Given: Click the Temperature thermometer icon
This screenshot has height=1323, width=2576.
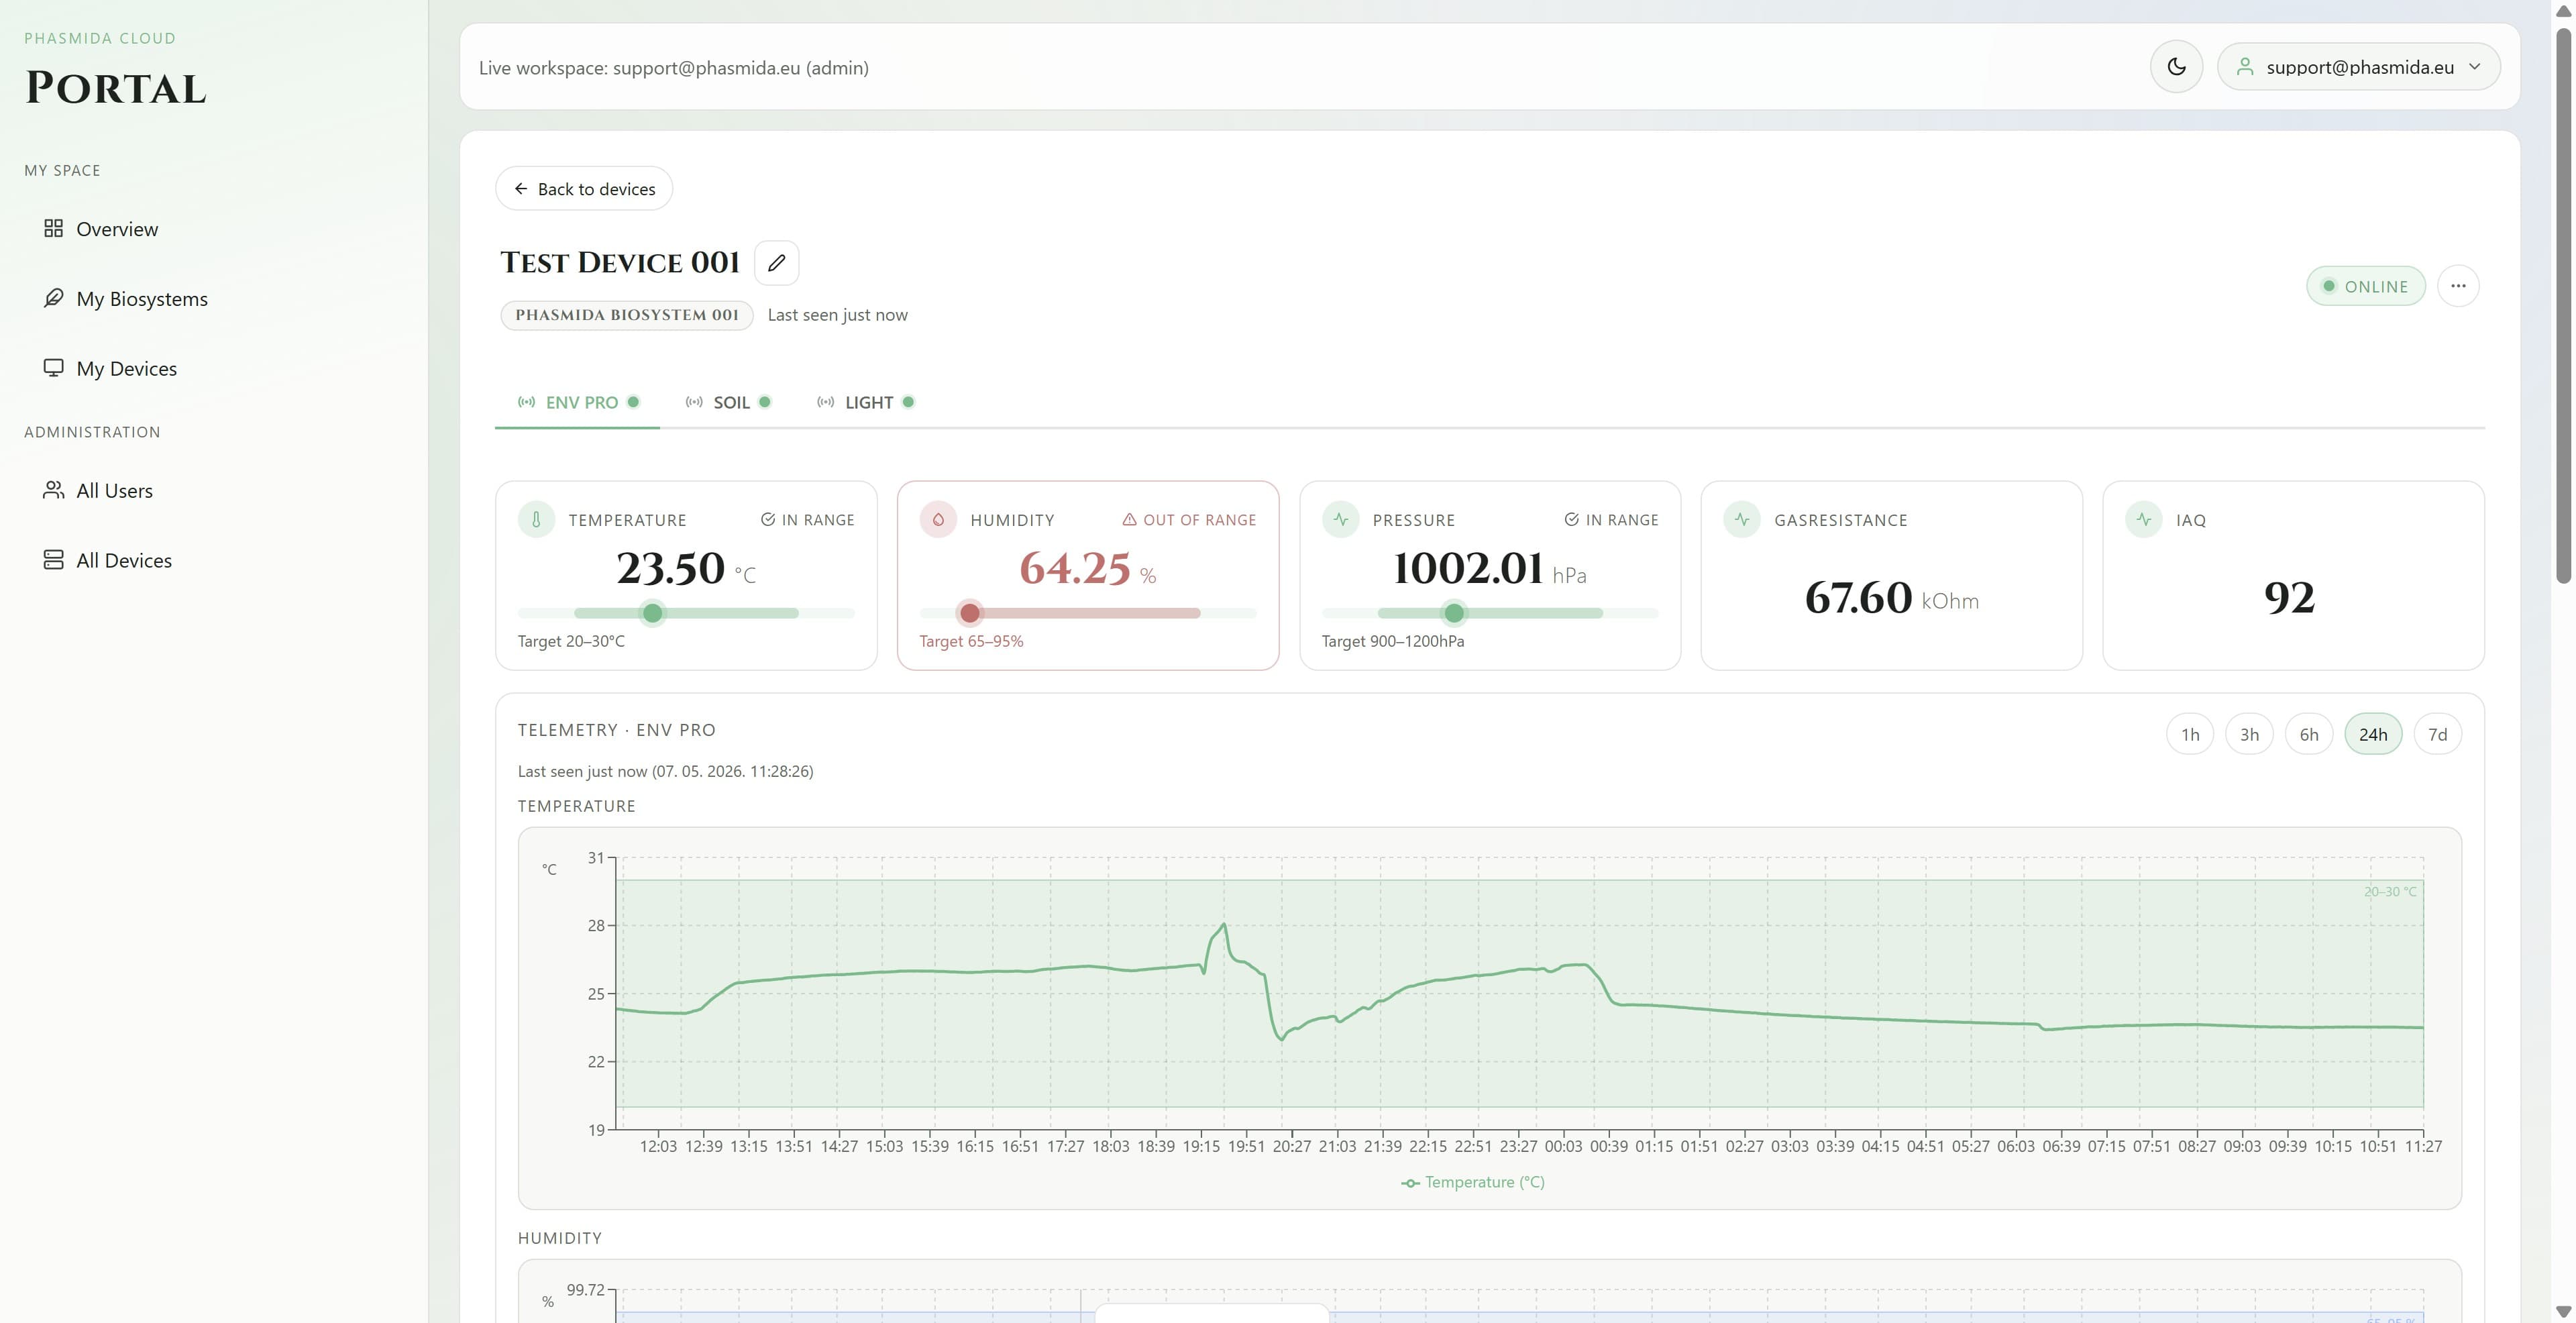Looking at the screenshot, I should pos(537,520).
